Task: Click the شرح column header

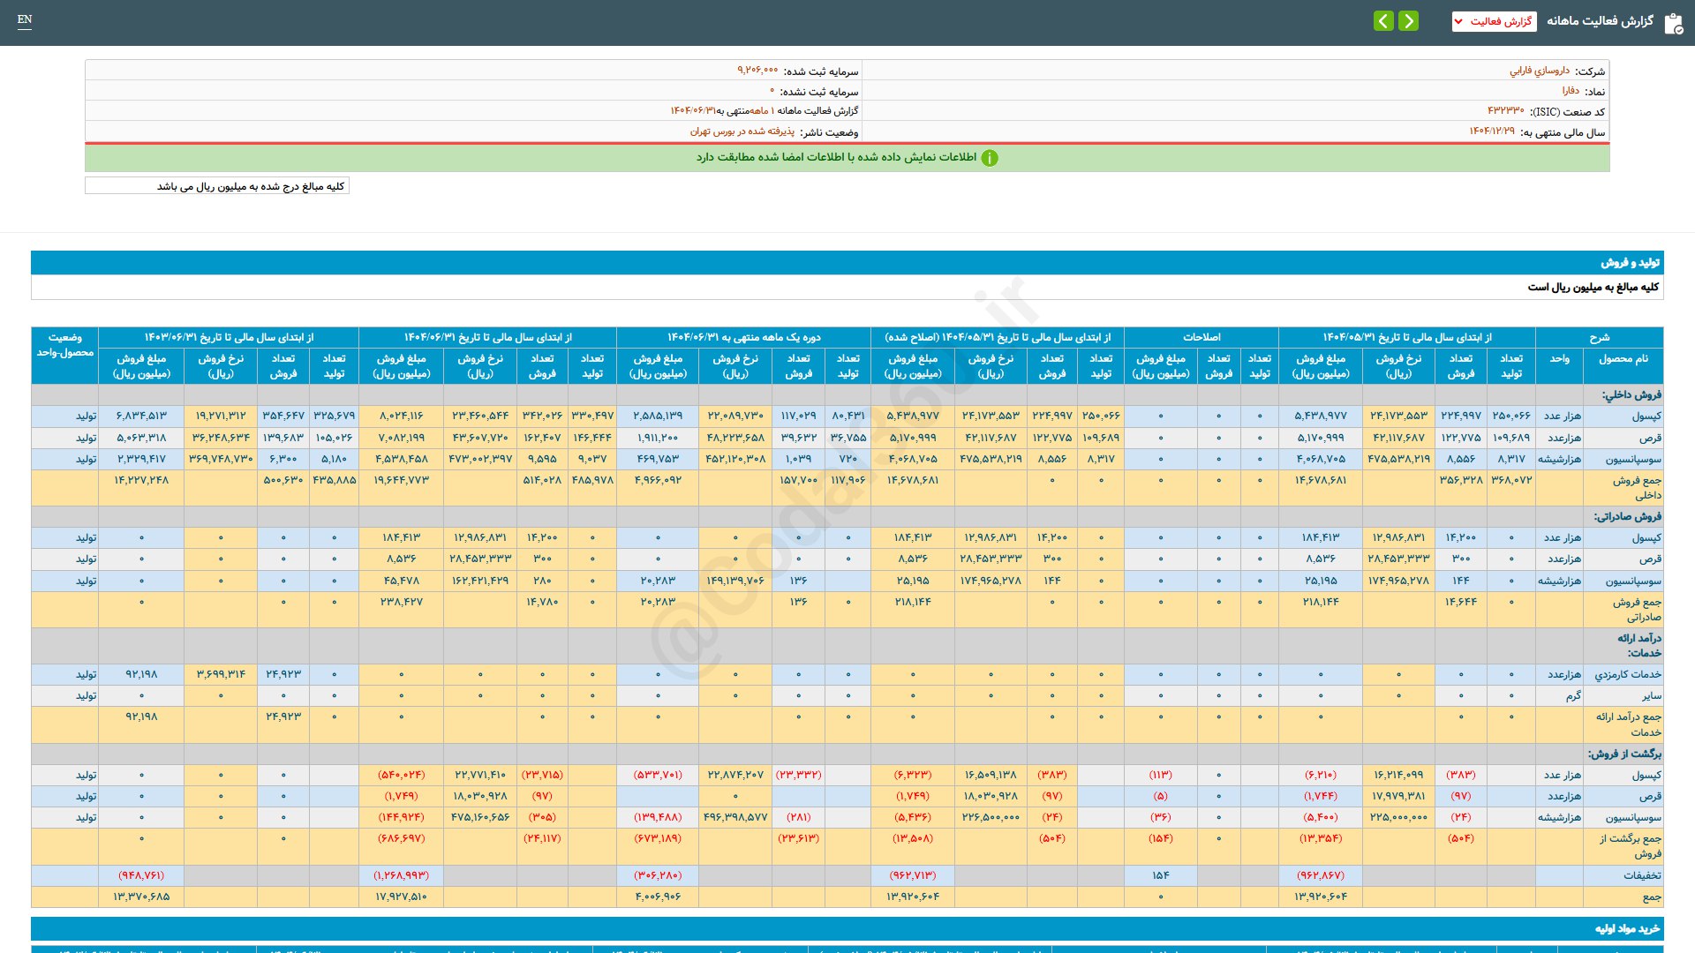Action: [x=1599, y=337]
